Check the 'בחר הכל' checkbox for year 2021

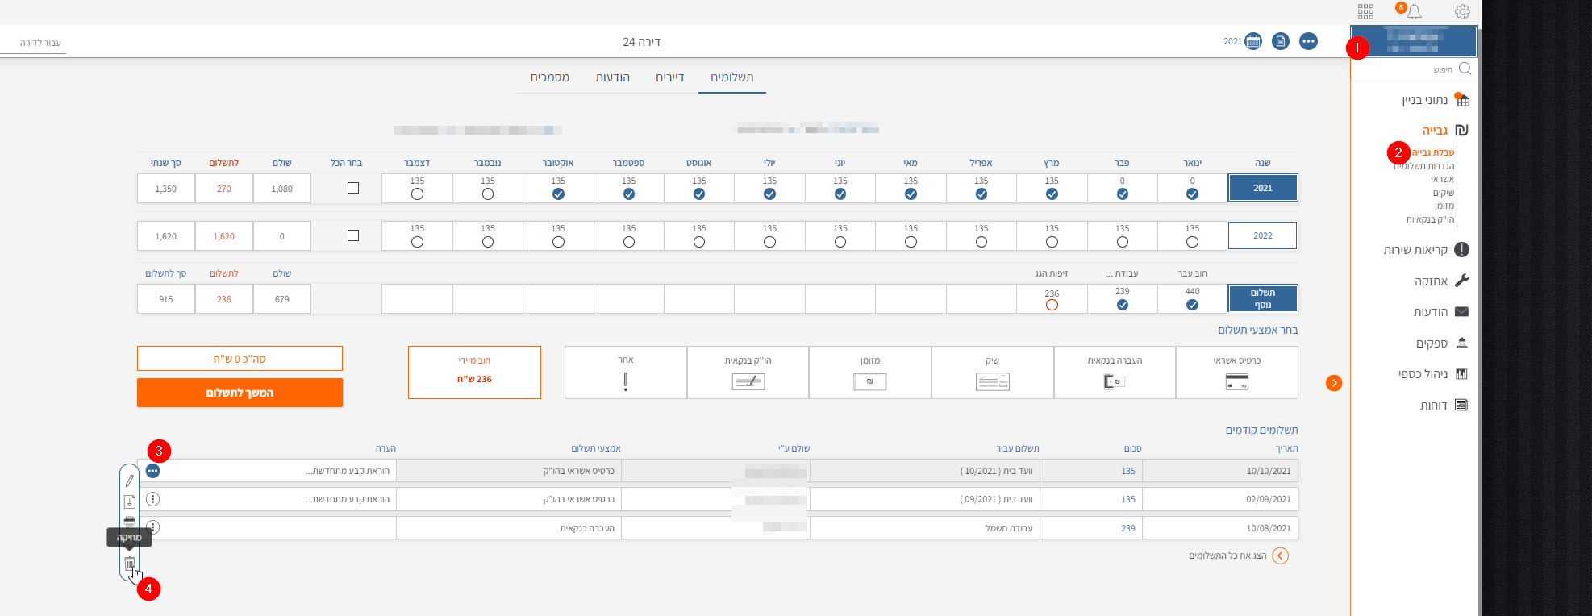tap(352, 188)
